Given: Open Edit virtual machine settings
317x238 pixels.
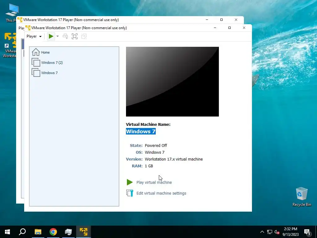Looking at the screenshot, I should [x=161, y=193].
